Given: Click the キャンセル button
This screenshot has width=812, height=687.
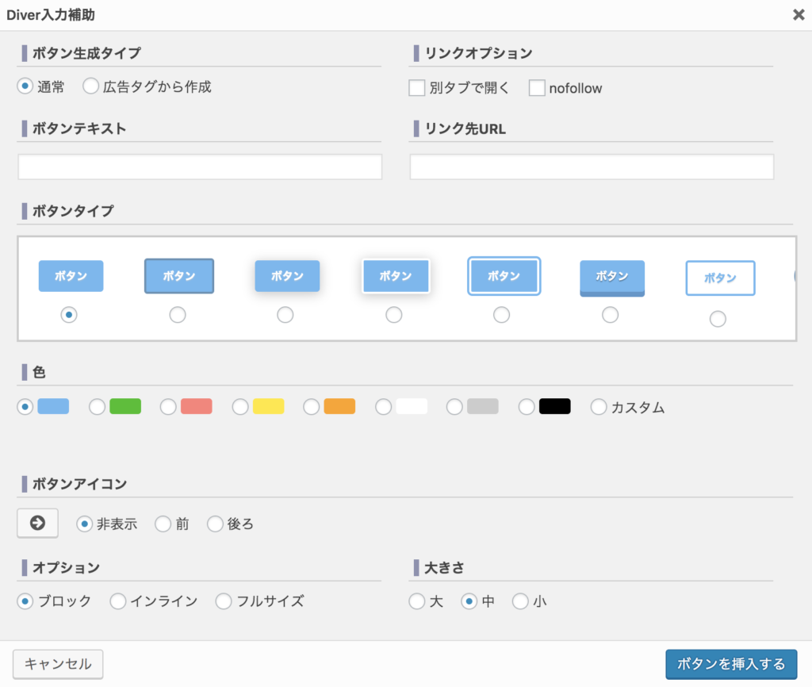Looking at the screenshot, I should [x=58, y=664].
